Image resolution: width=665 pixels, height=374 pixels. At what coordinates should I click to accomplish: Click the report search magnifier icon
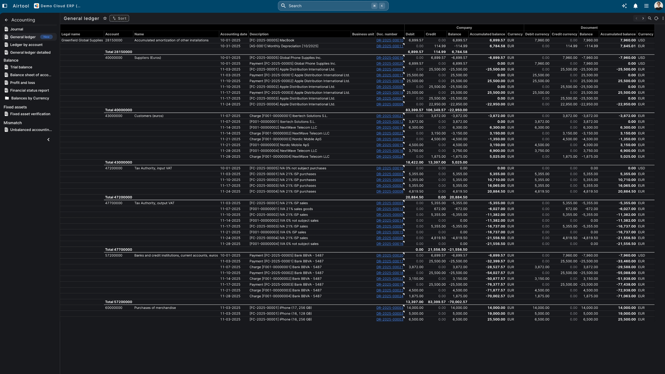click(x=650, y=18)
